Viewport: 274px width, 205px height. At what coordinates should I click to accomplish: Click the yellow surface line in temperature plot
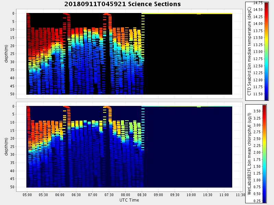click(187, 13)
